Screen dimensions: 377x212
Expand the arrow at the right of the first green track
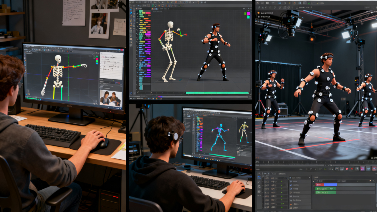click(x=374, y=189)
